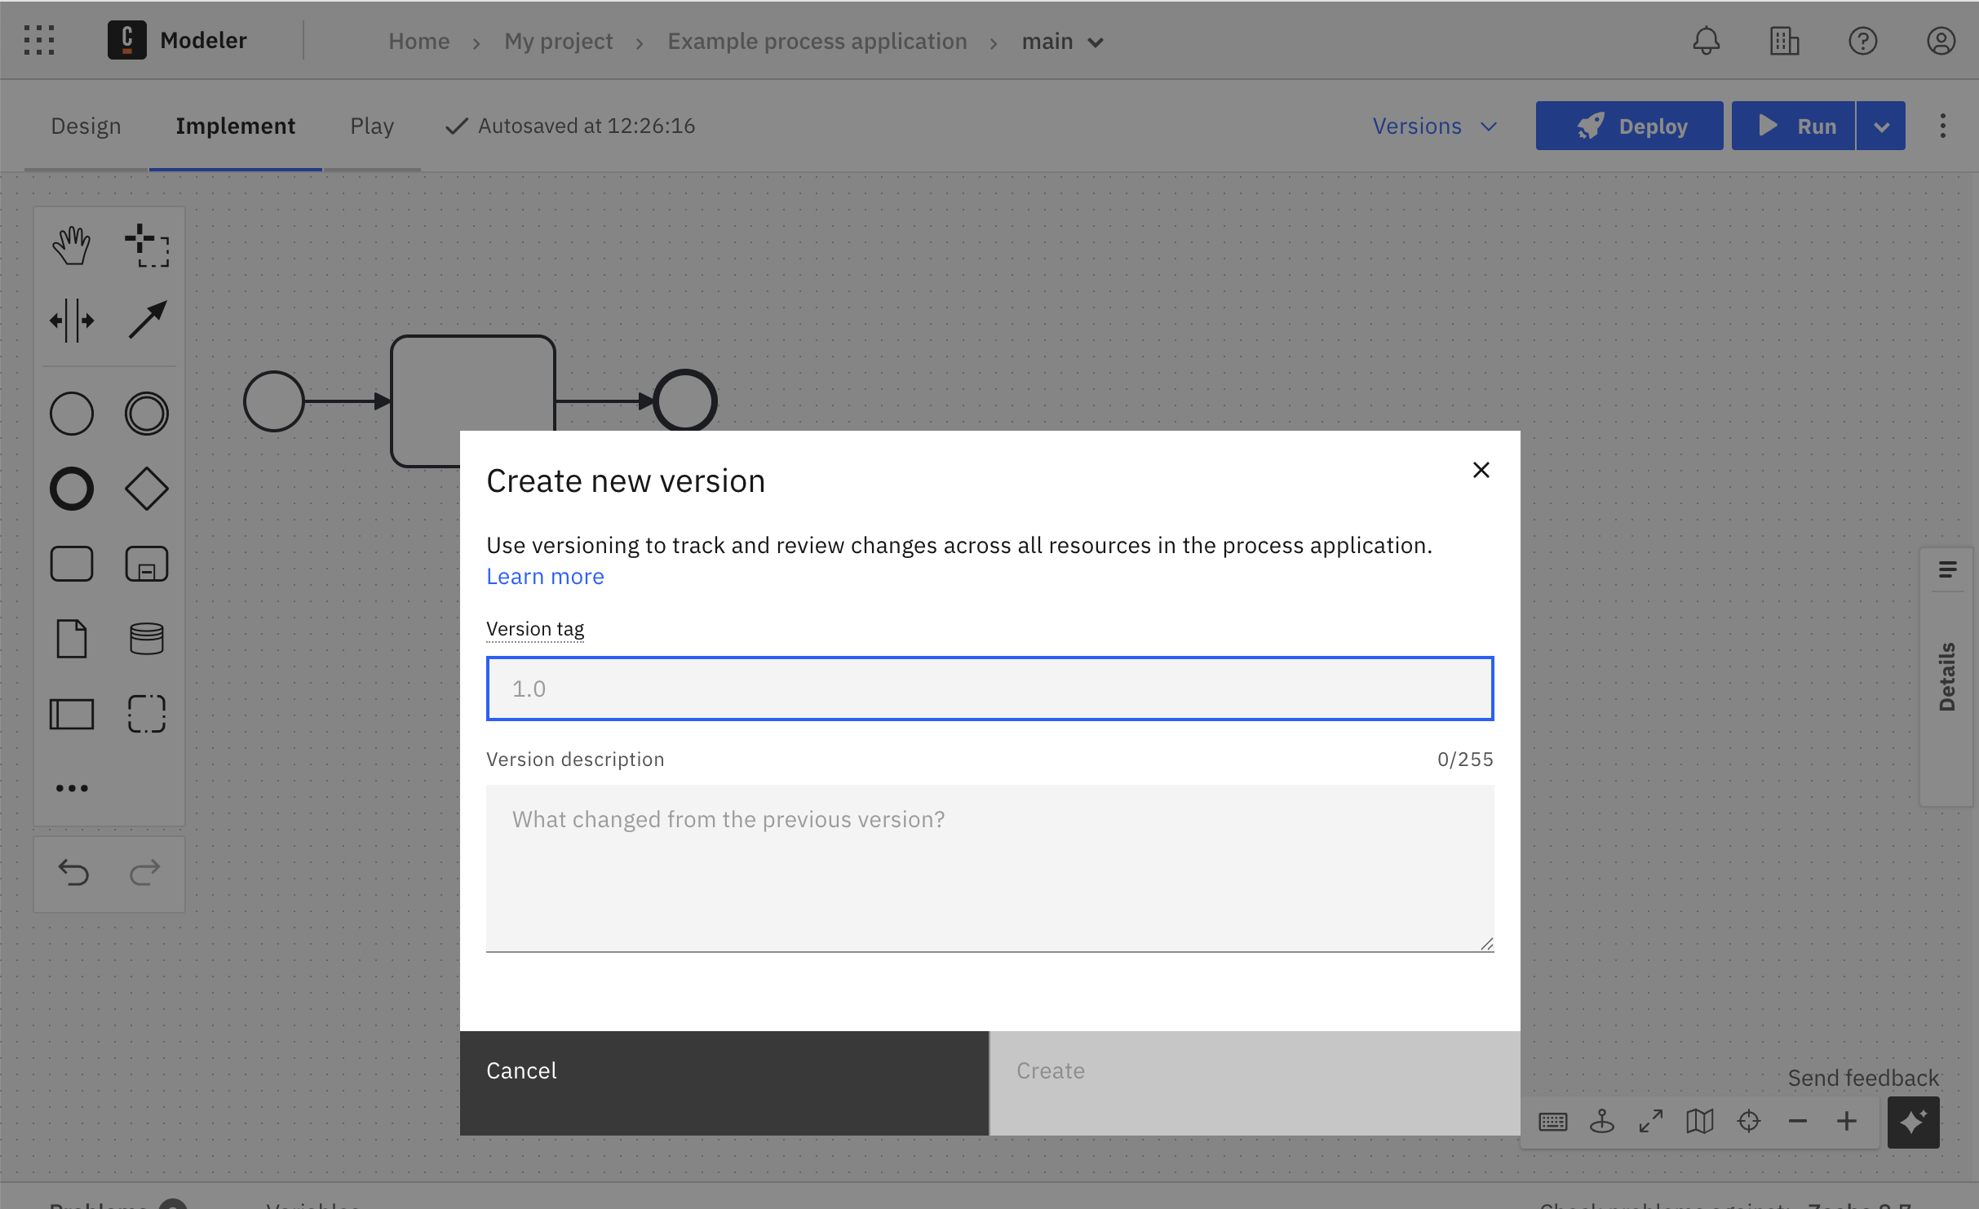Open the Learn more link
1979x1209 pixels.
(545, 576)
